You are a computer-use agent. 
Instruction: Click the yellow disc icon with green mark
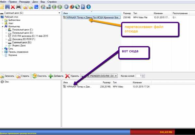[31, 7]
